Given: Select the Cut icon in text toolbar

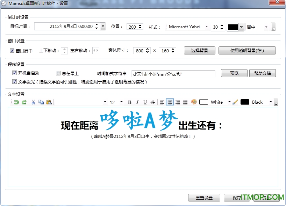Looking at the screenshot, I should pyautogui.click(x=33, y=102).
